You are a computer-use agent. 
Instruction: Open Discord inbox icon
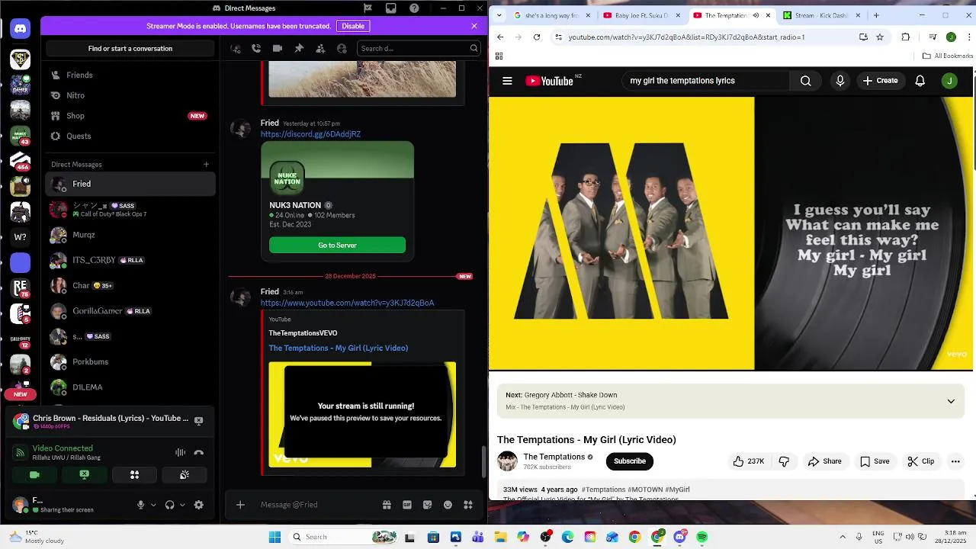(391, 8)
